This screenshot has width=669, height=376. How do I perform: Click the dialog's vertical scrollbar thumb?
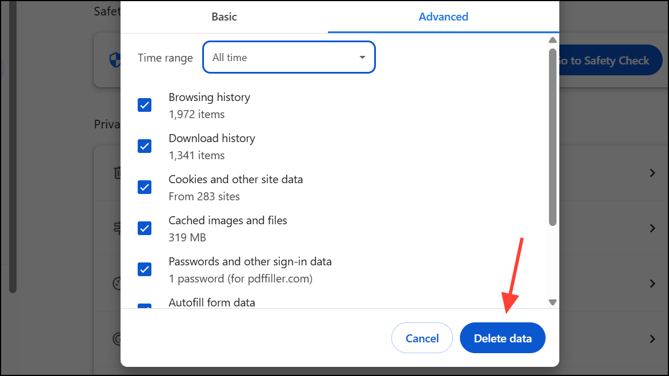coord(552,137)
